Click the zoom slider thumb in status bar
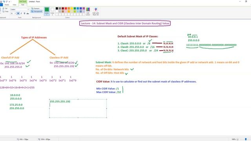 coord(246,139)
